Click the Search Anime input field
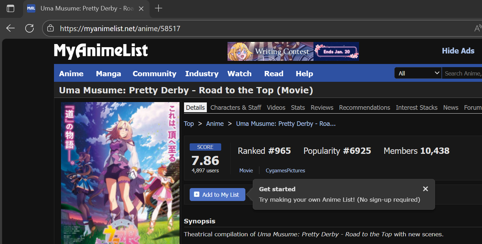The image size is (482, 244). (x=462, y=73)
